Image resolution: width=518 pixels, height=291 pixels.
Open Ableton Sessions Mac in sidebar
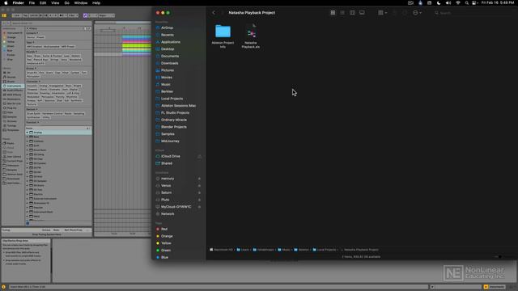point(178,106)
